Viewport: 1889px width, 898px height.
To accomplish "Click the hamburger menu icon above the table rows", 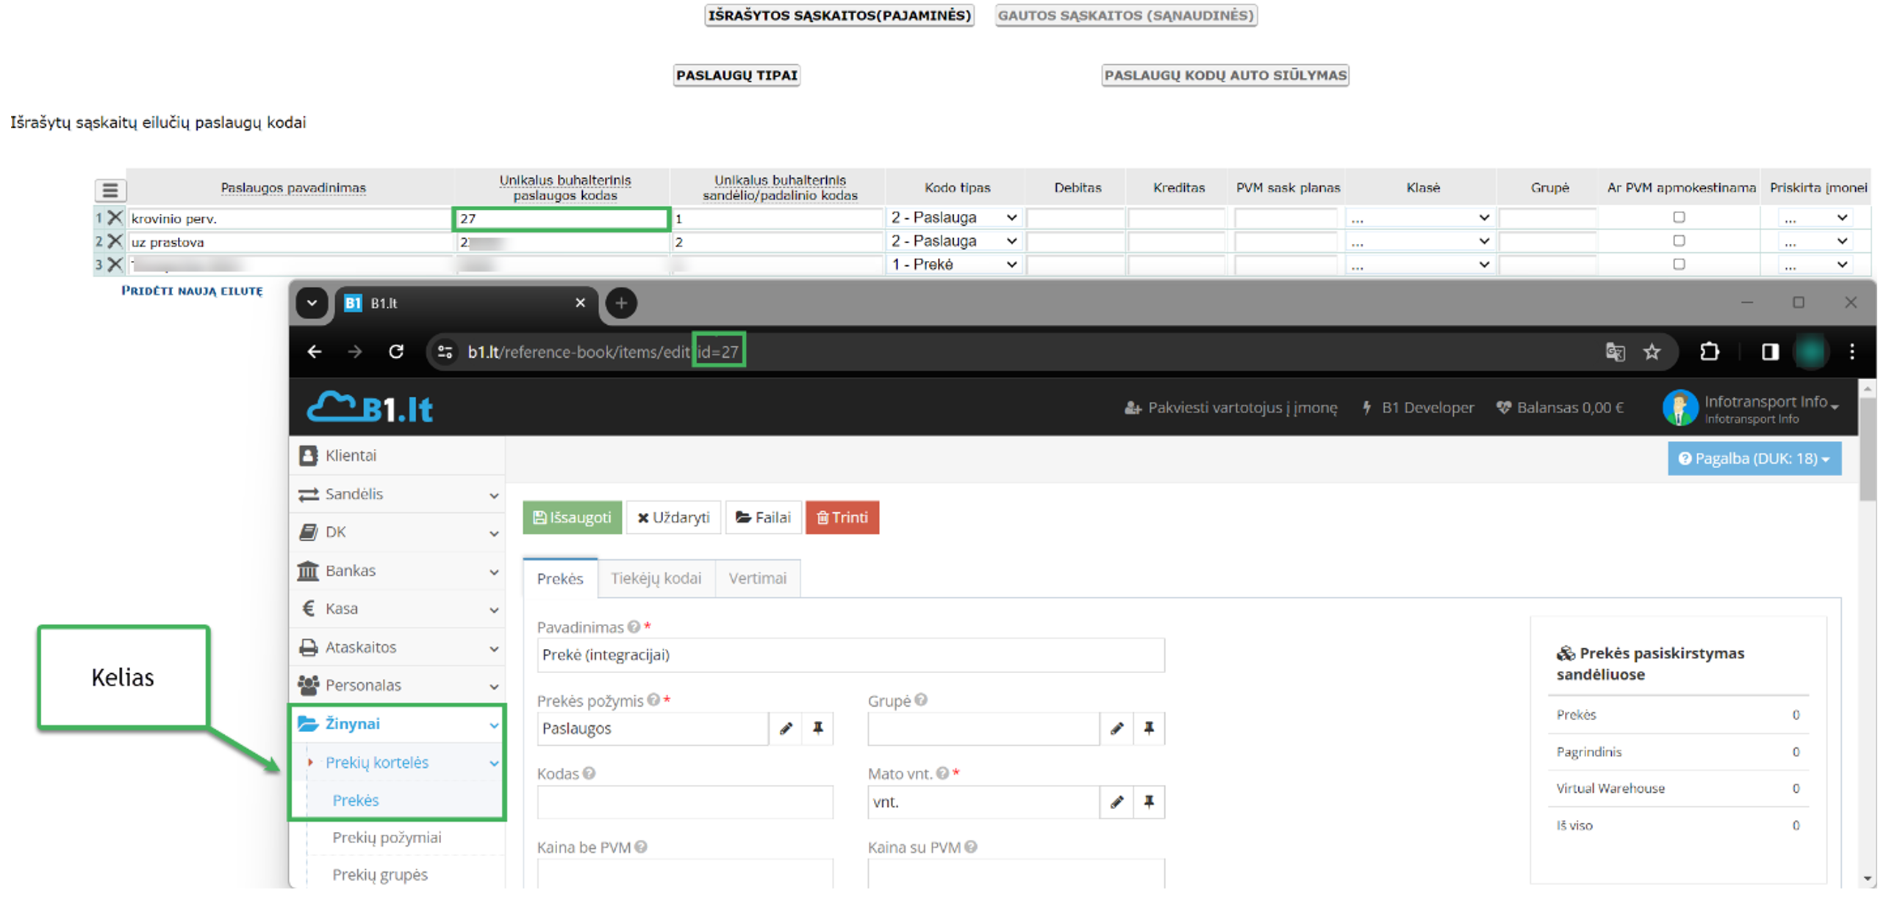I will coord(110,190).
